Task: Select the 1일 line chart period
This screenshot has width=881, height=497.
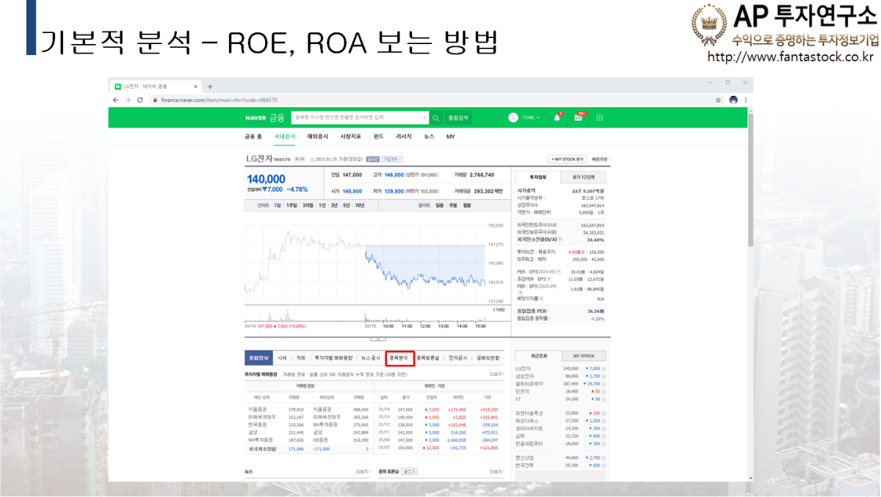Action: 278,206
